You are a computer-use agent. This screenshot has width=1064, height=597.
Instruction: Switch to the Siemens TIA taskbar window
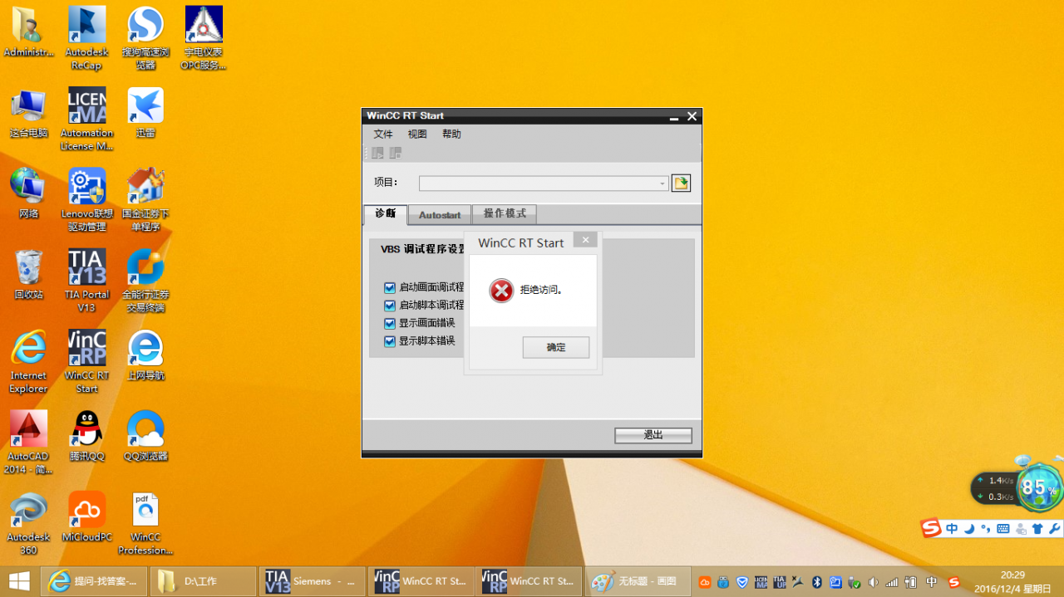(313, 581)
